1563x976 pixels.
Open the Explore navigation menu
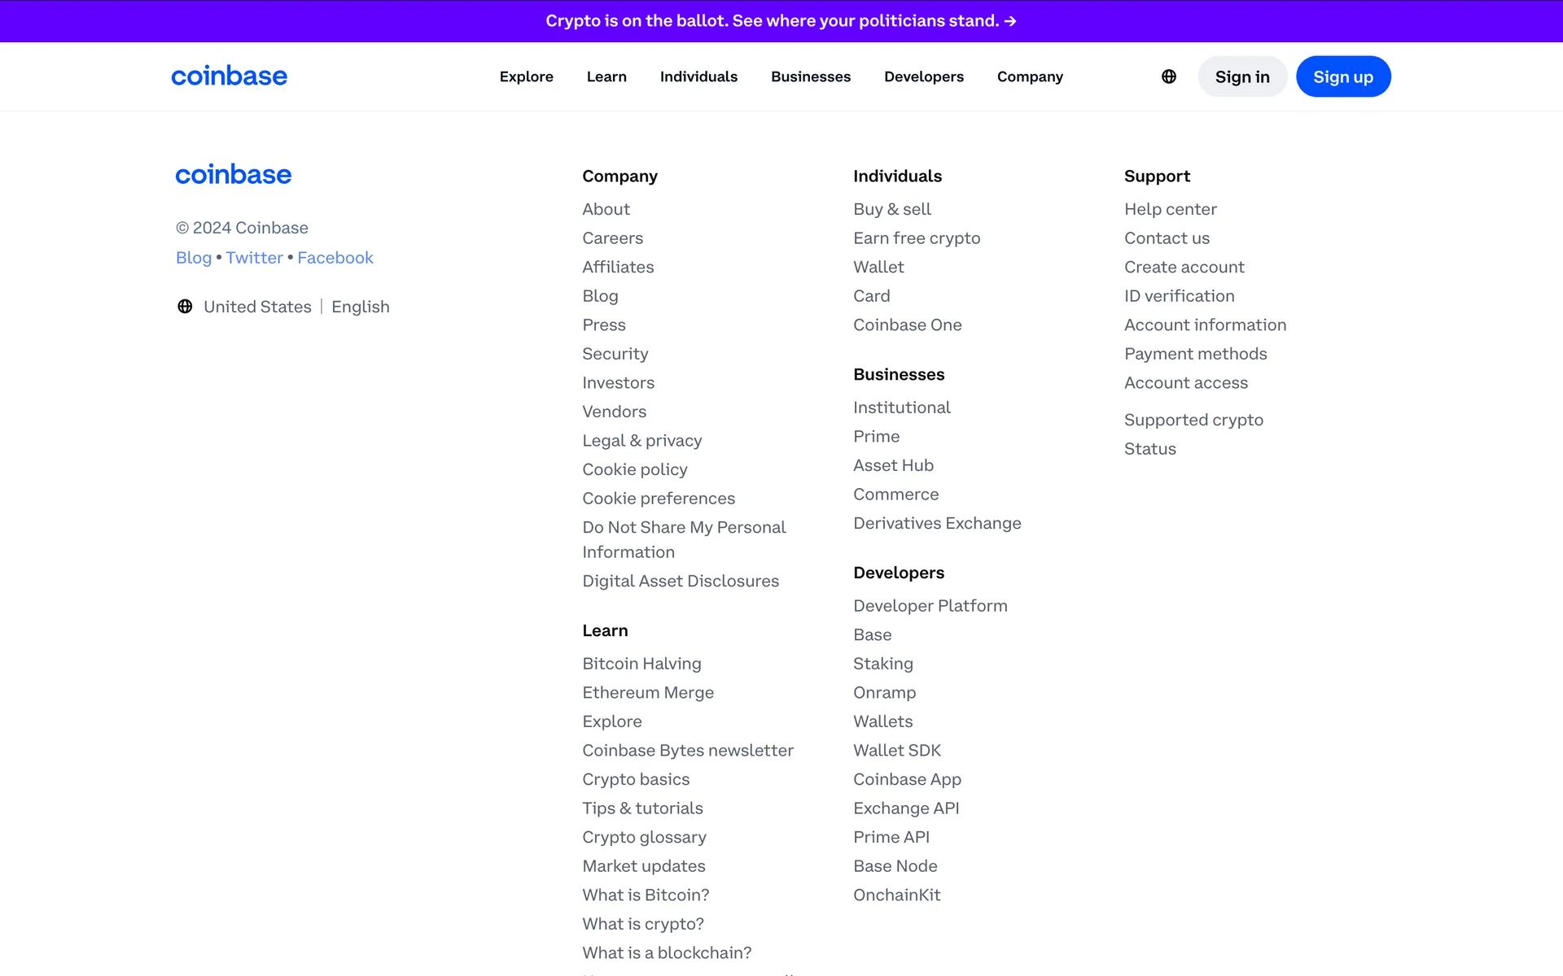[526, 76]
